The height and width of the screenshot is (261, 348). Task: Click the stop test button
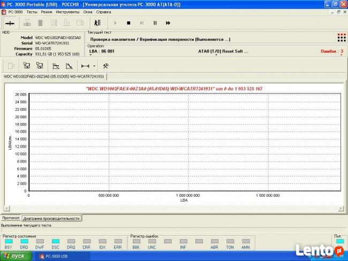pos(128,23)
